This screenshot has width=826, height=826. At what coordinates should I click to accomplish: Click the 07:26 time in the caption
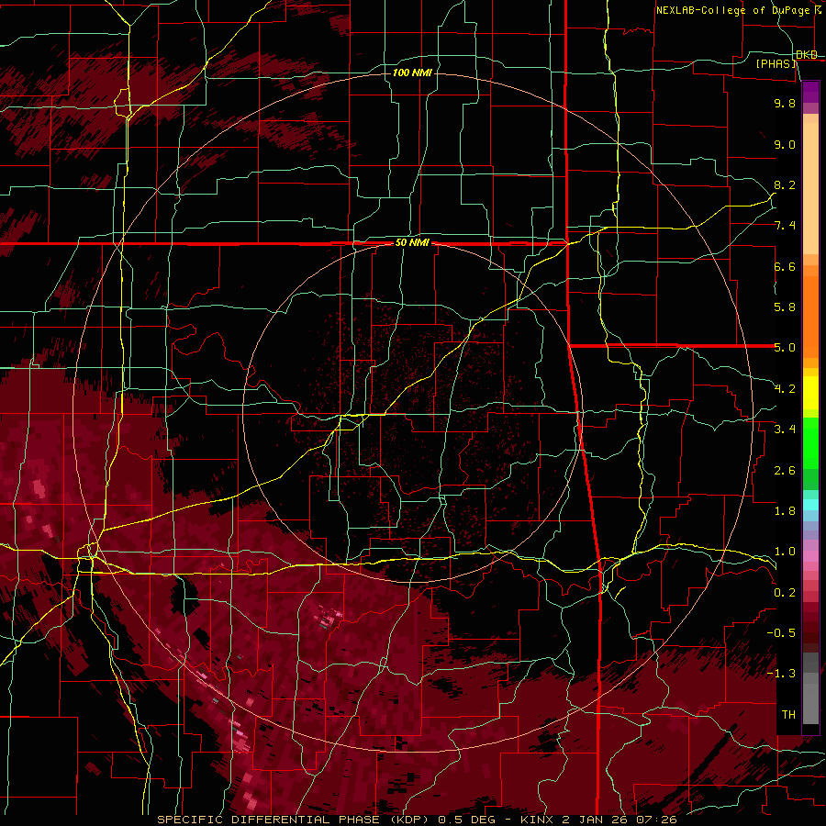656,820
